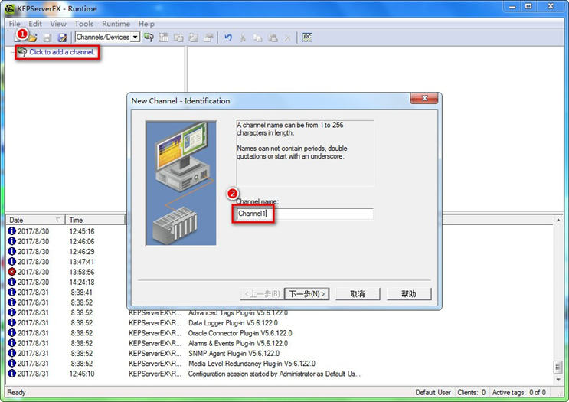Click the New Channel toolbar icon
This screenshot has height=402, width=569.
tap(149, 38)
